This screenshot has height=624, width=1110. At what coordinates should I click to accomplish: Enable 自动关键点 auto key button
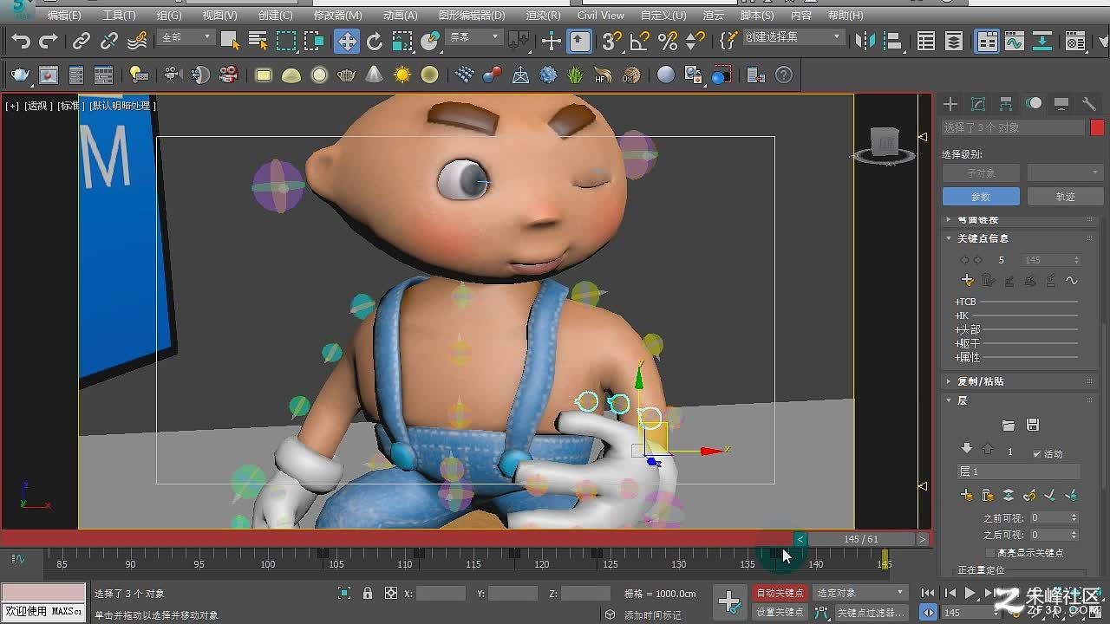tap(780, 593)
